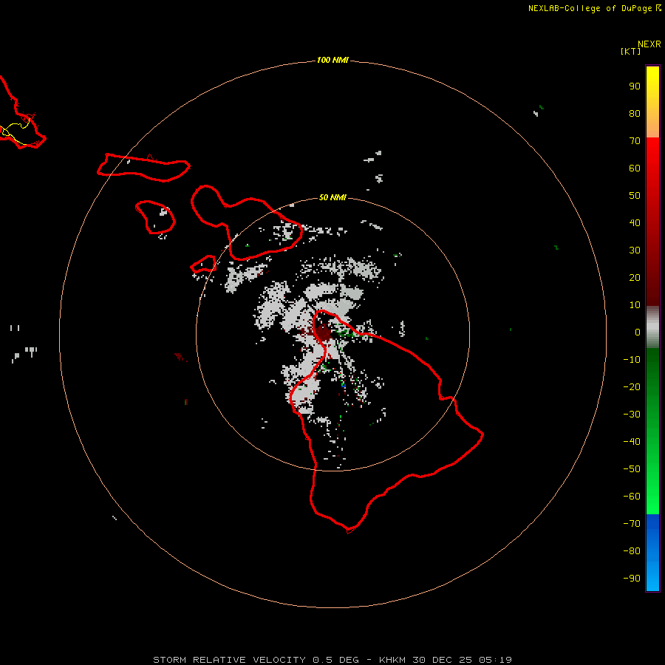The width and height of the screenshot is (665, 665).
Task: Click the NEXLAB-College of DuPage watermark text
Action: click(x=590, y=8)
